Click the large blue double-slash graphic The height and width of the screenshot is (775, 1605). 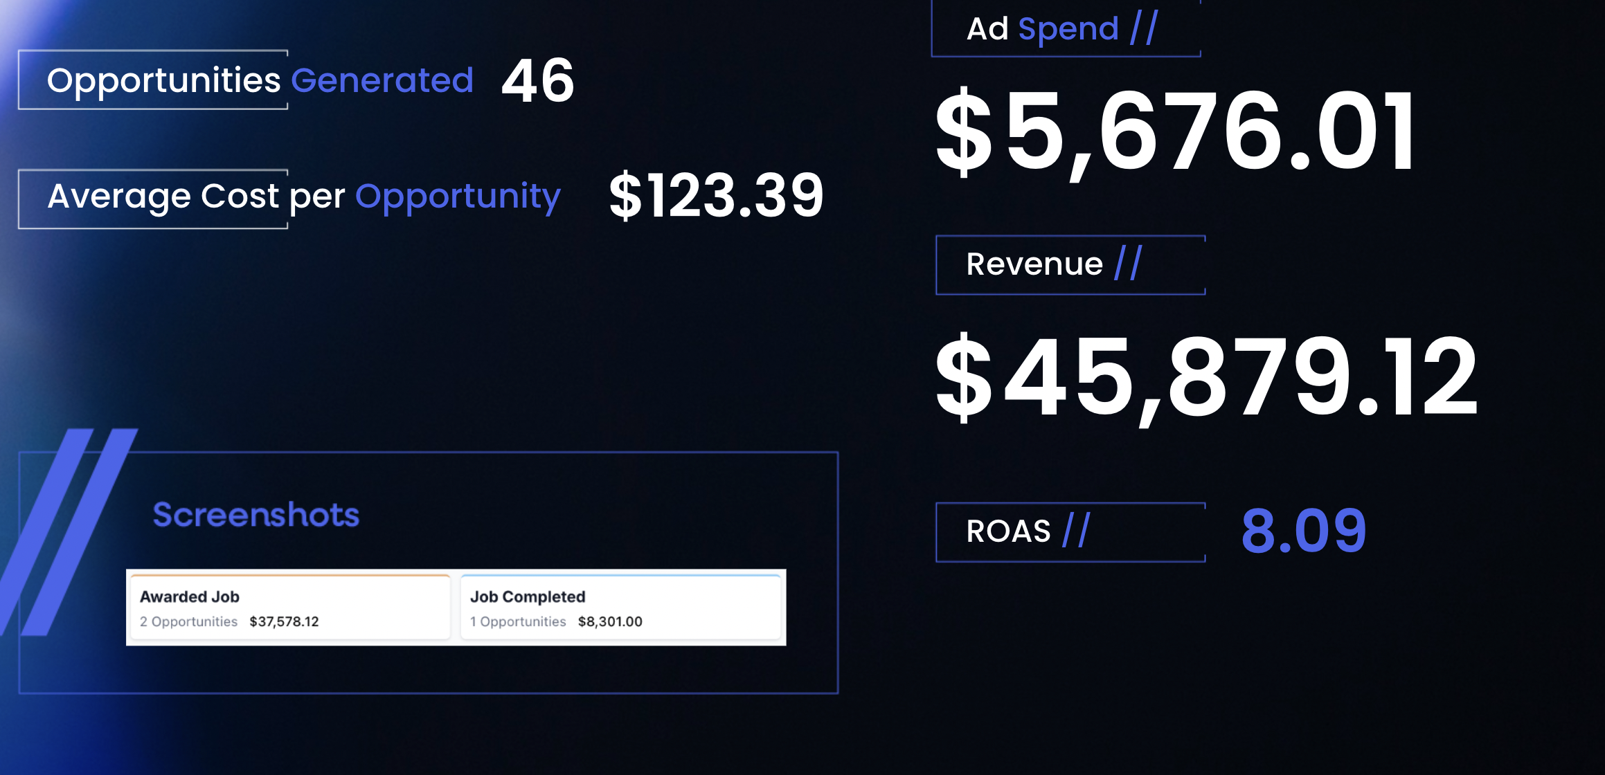point(68,531)
